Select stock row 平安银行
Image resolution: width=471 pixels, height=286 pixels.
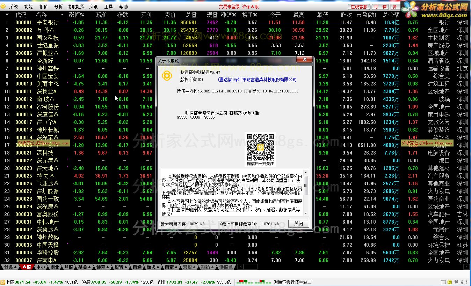coord(235,22)
